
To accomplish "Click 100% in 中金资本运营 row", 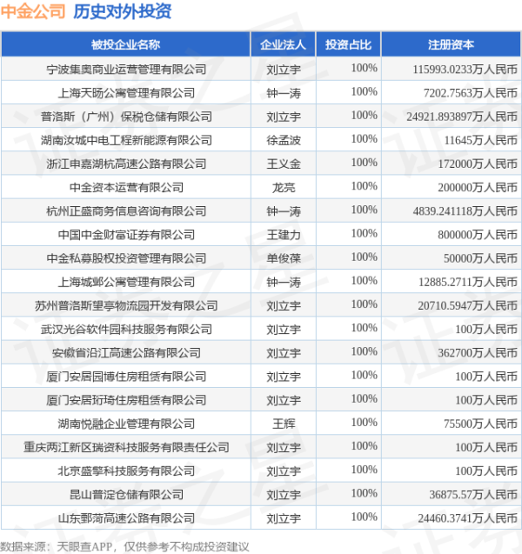I will click(x=365, y=186).
